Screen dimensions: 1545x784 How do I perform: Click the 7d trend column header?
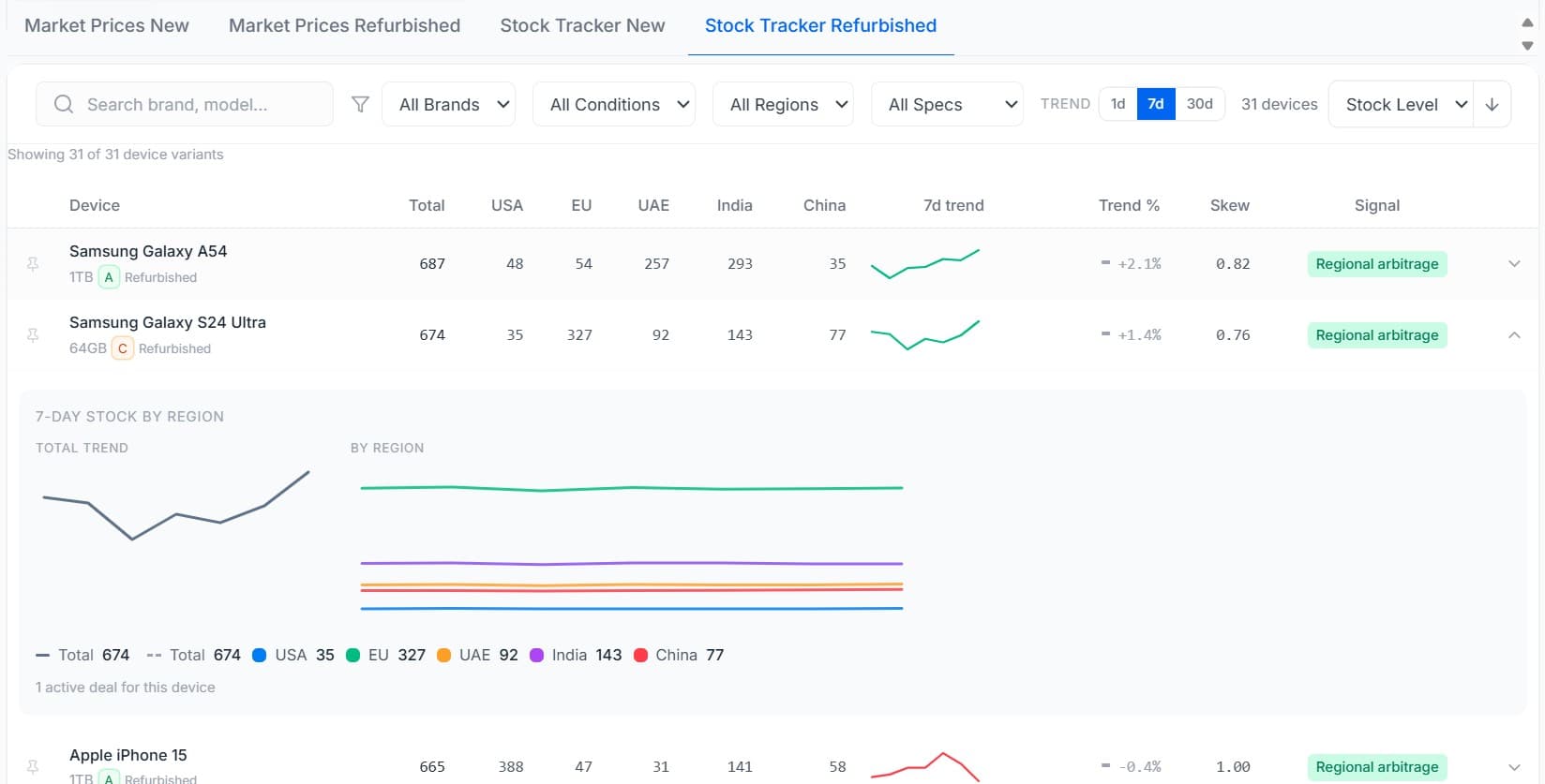click(x=953, y=205)
